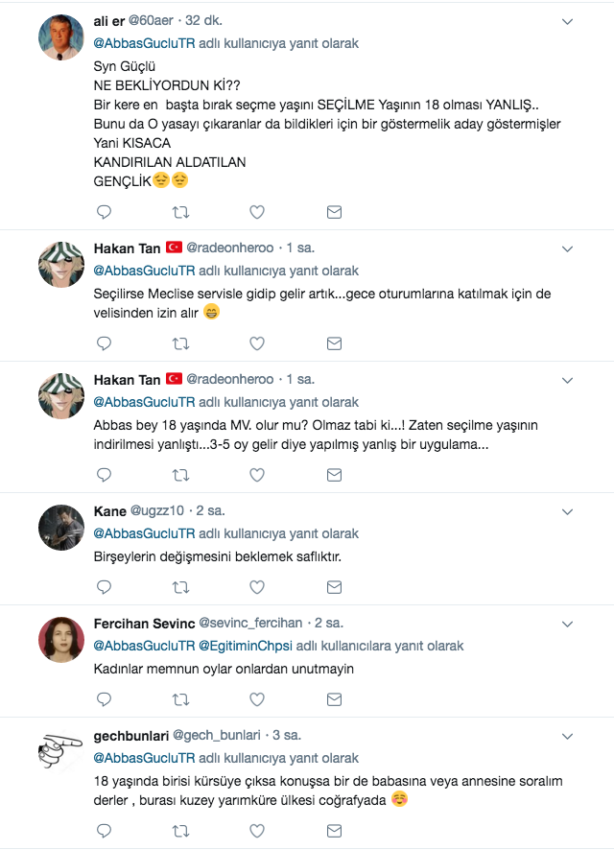View Hakan Tan's profile name

[x=127, y=248]
